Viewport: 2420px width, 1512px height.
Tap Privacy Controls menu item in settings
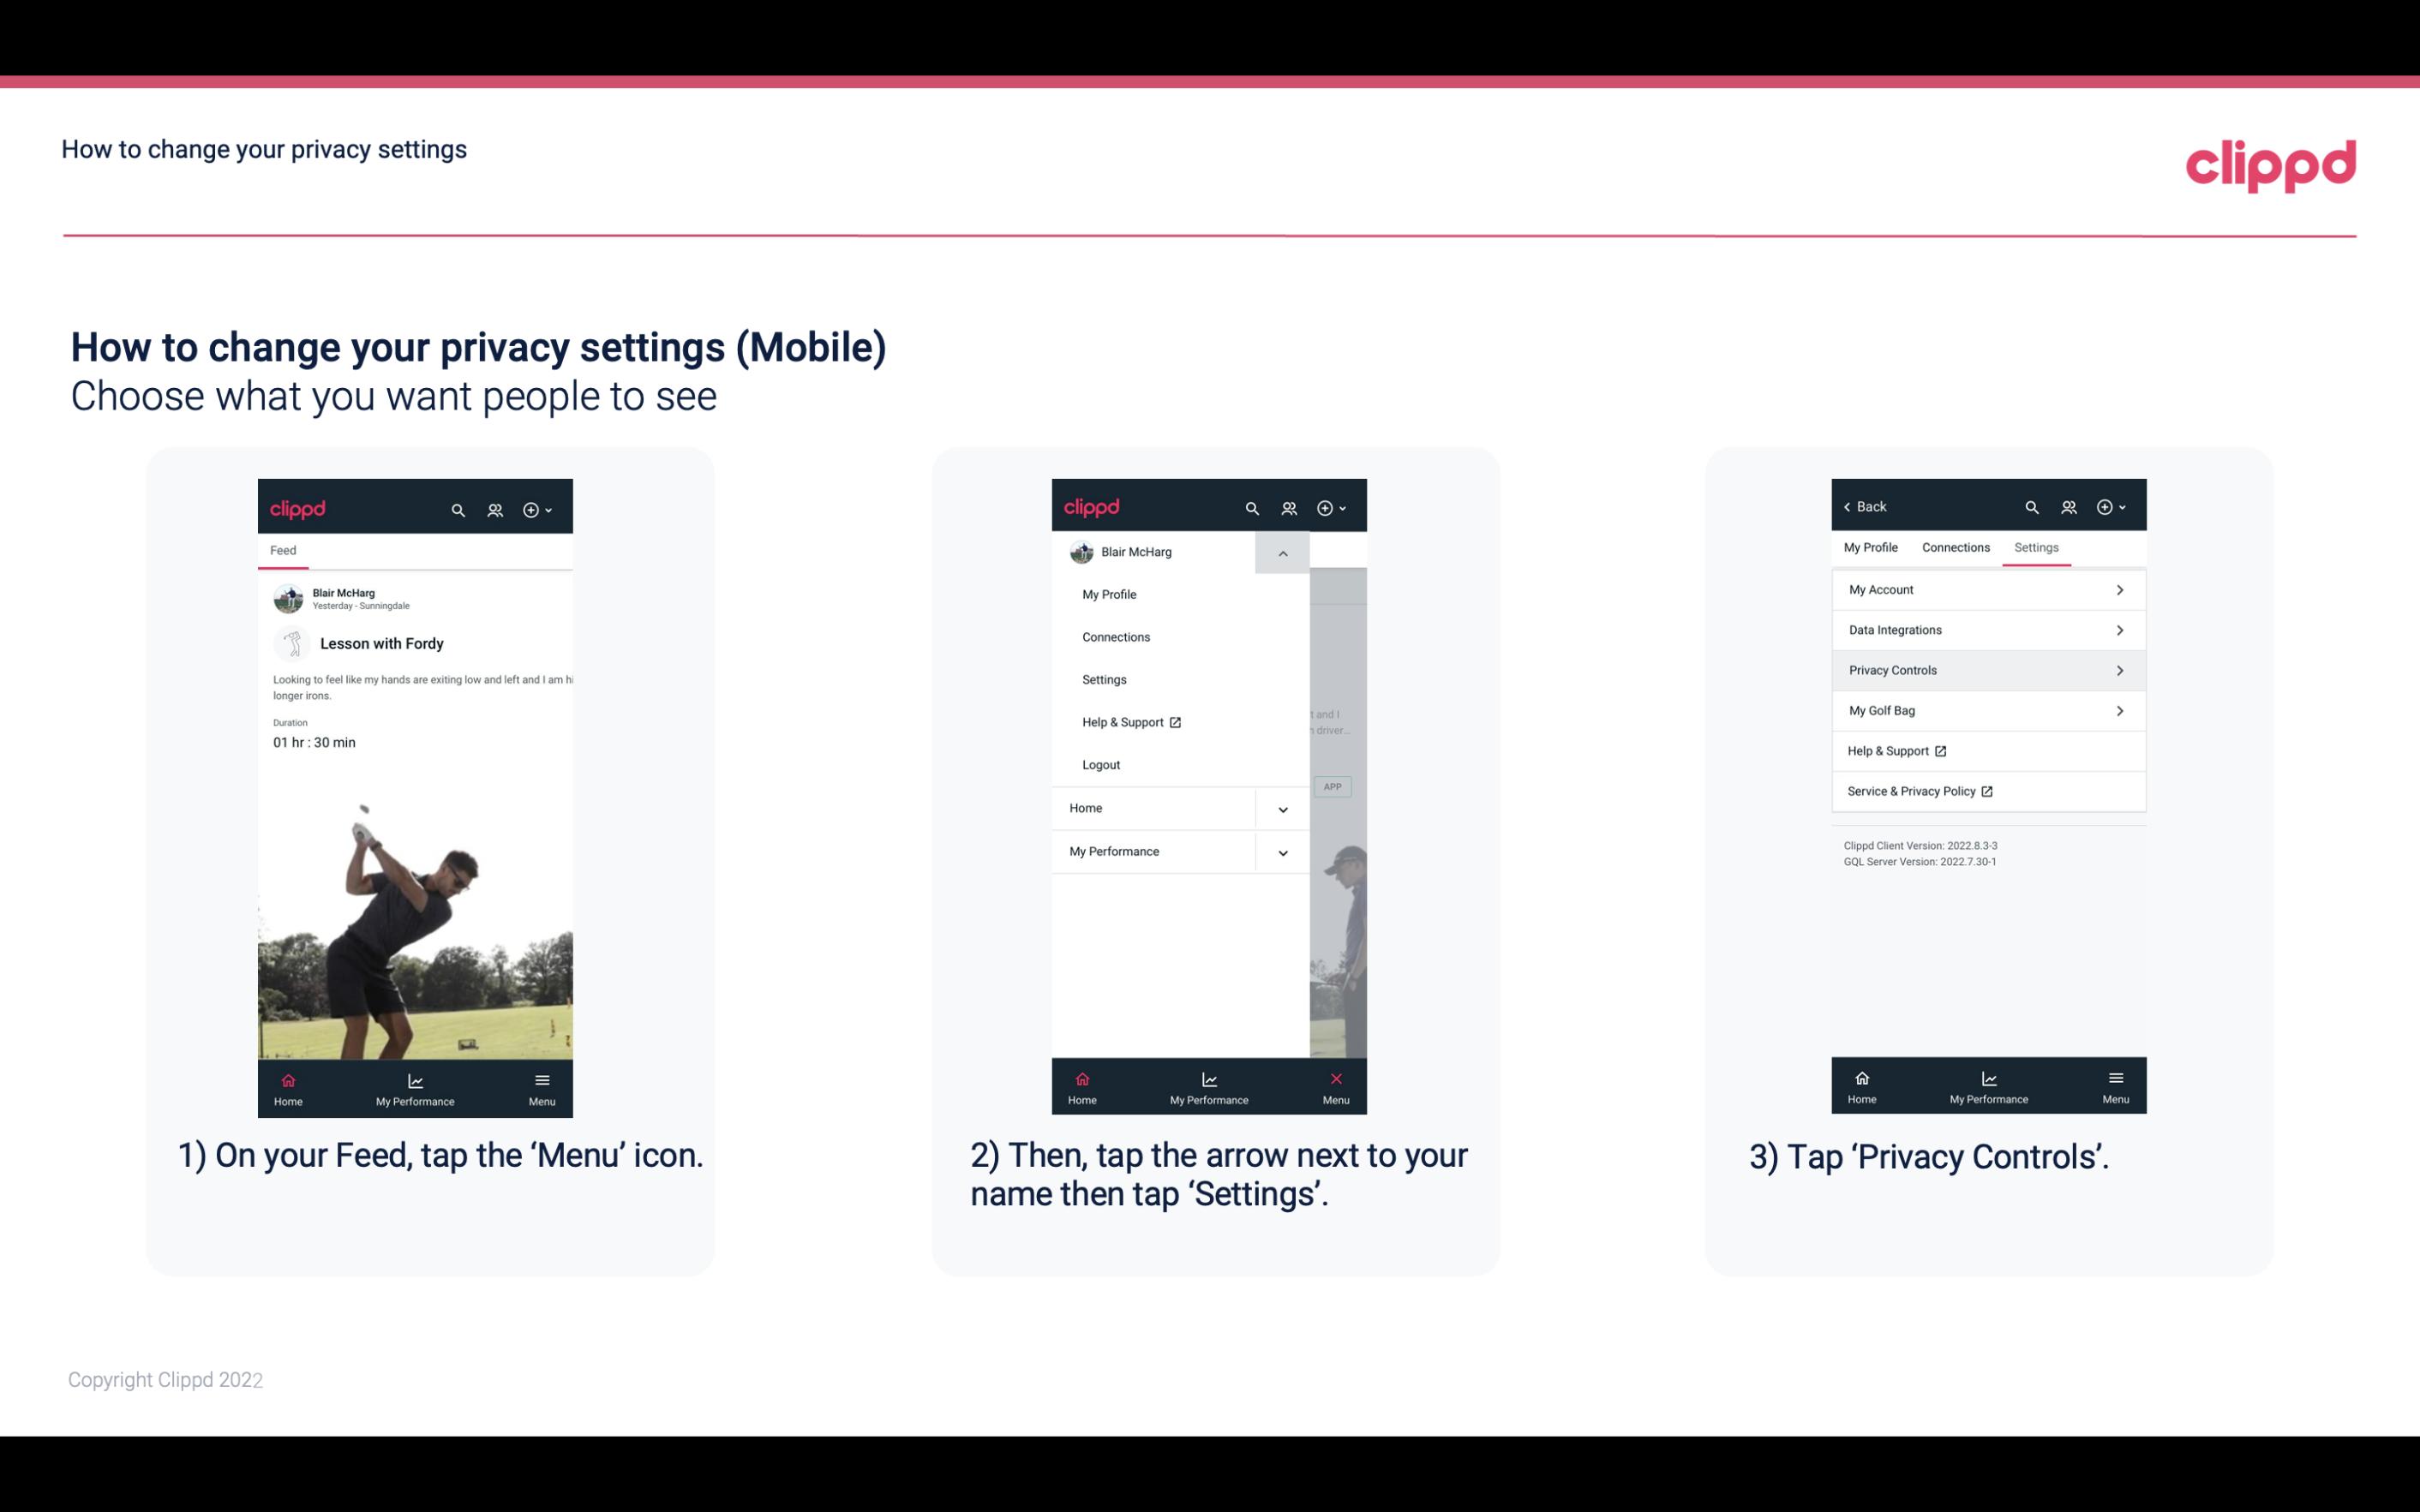[1986, 669]
